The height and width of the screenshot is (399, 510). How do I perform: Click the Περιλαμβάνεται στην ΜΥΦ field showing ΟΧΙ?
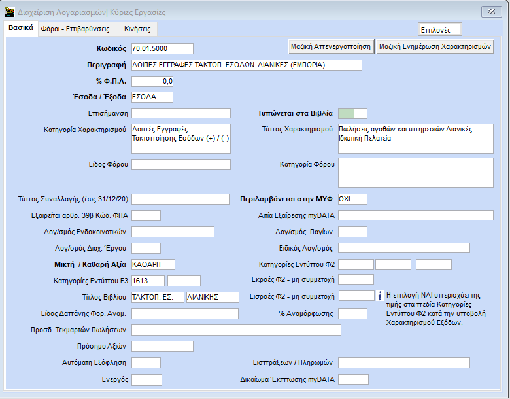352,199
